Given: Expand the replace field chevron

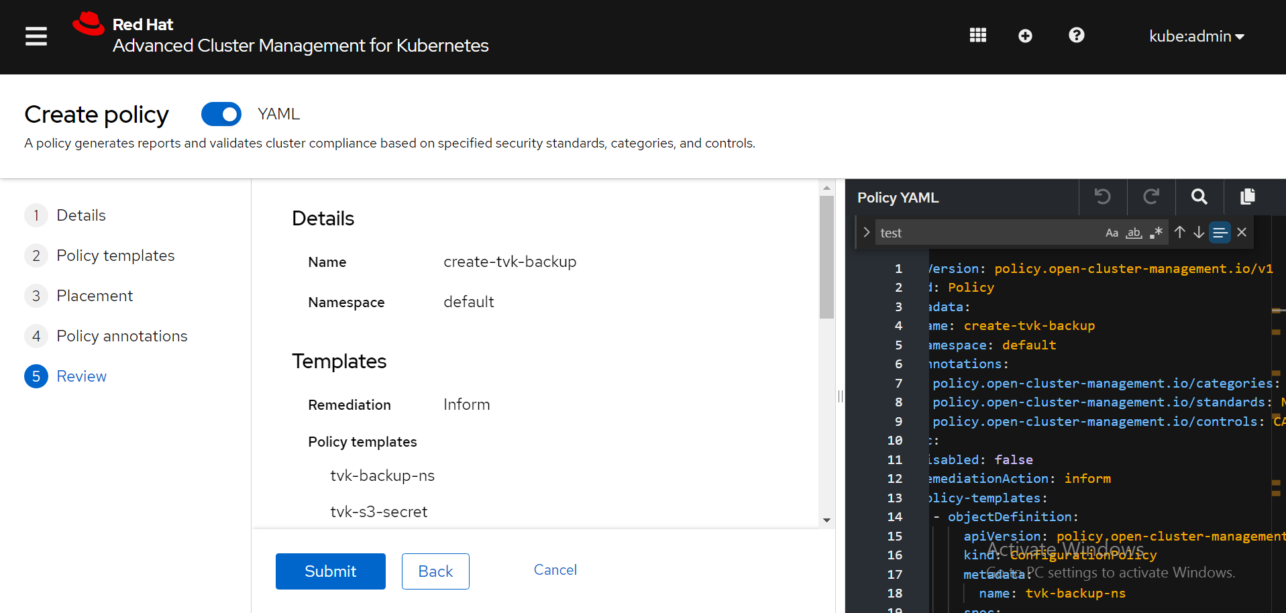Looking at the screenshot, I should tap(866, 233).
